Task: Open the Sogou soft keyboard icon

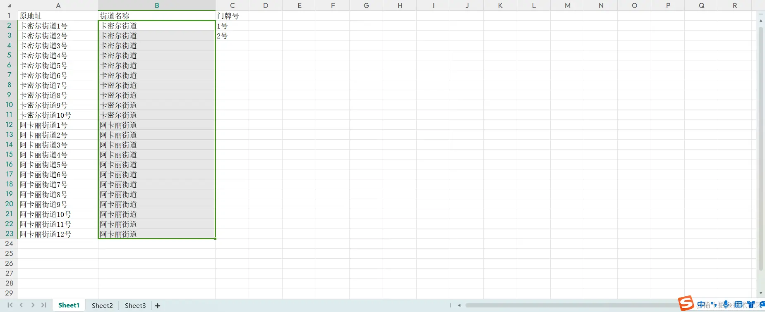Action: [739, 305]
